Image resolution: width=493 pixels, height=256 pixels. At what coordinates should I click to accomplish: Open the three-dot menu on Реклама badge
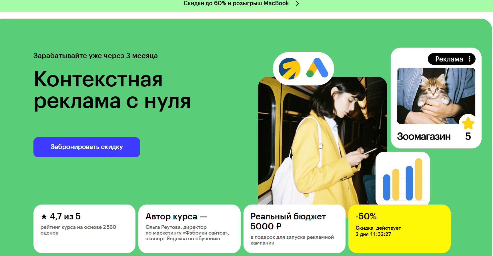[x=470, y=59]
